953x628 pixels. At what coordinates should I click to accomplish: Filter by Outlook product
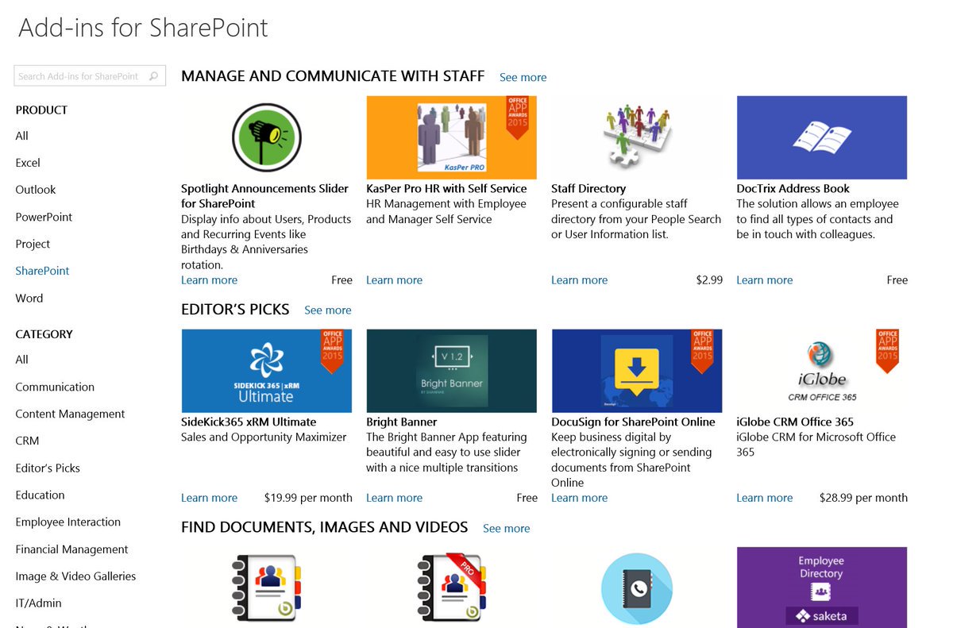36,190
